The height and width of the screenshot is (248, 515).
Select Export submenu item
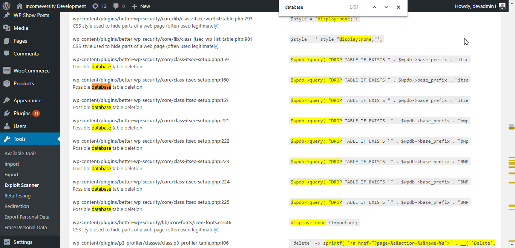11,174
